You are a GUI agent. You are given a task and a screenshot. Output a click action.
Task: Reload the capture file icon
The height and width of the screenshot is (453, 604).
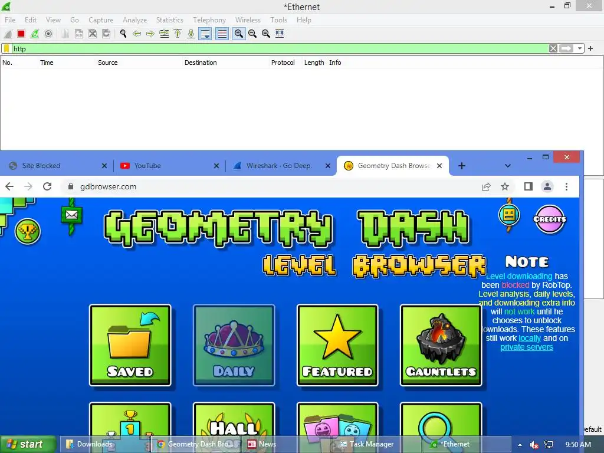(x=106, y=34)
